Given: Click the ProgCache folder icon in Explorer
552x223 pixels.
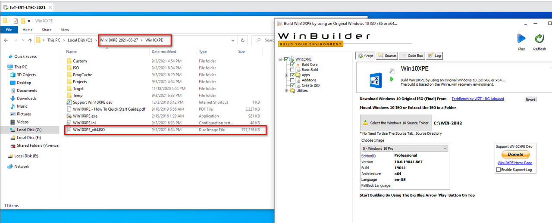Looking at the screenshot, I should click(x=69, y=75).
